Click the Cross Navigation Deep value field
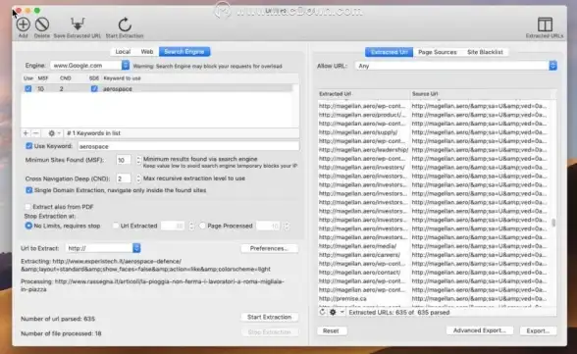577x354 pixels. tap(124, 178)
